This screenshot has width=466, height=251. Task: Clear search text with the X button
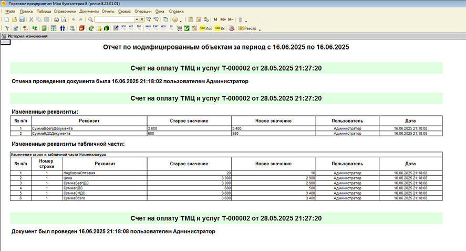(x=142, y=19)
